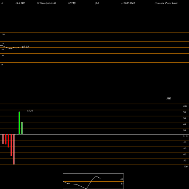Click the 34 label in mini chart

122,184
